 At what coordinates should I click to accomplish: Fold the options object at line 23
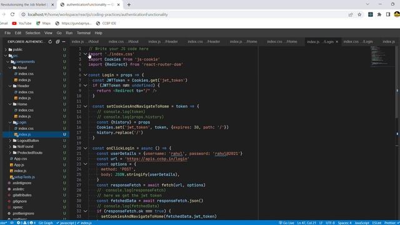(x=86, y=164)
